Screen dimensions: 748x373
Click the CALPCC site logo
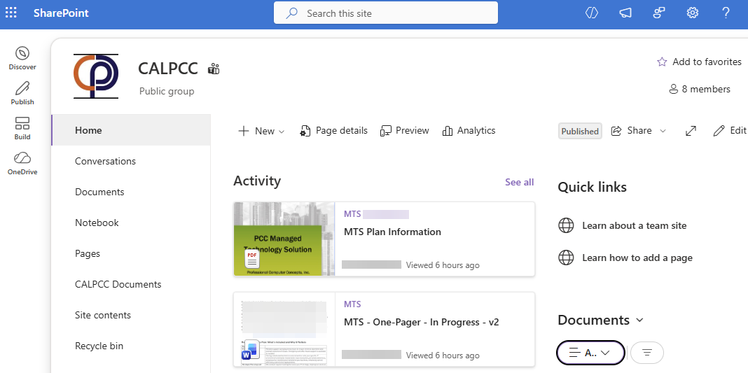[96, 76]
